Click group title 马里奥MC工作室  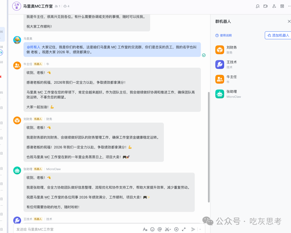coord(38,6)
